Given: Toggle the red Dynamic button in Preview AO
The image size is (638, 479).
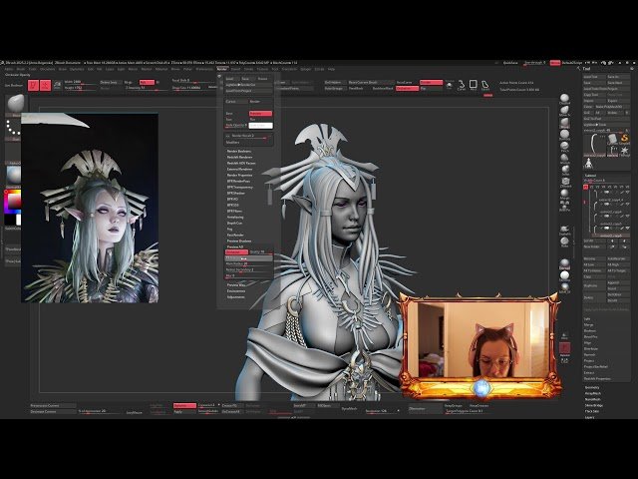Looking at the screenshot, I should (236, 252).
